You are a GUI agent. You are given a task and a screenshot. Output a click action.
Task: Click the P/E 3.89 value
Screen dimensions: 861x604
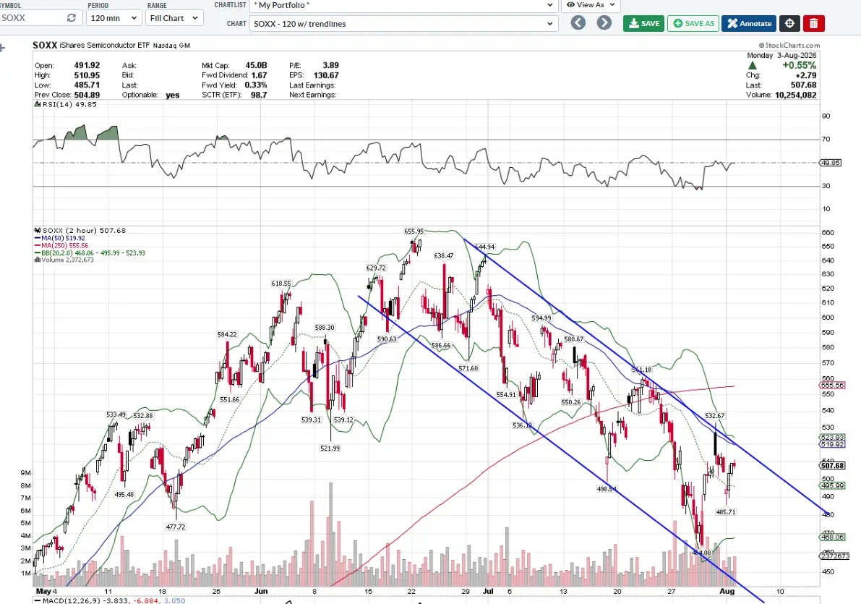pyautogui.click(x=330, y=65)
